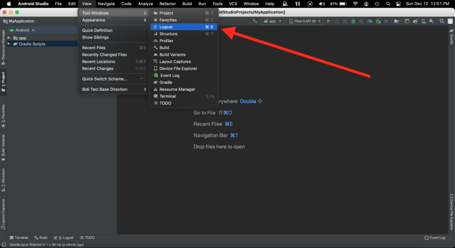This screenshot has width=455, height=248.
Task: Open the AVD Manager phone icon
Action: point(423,21)
